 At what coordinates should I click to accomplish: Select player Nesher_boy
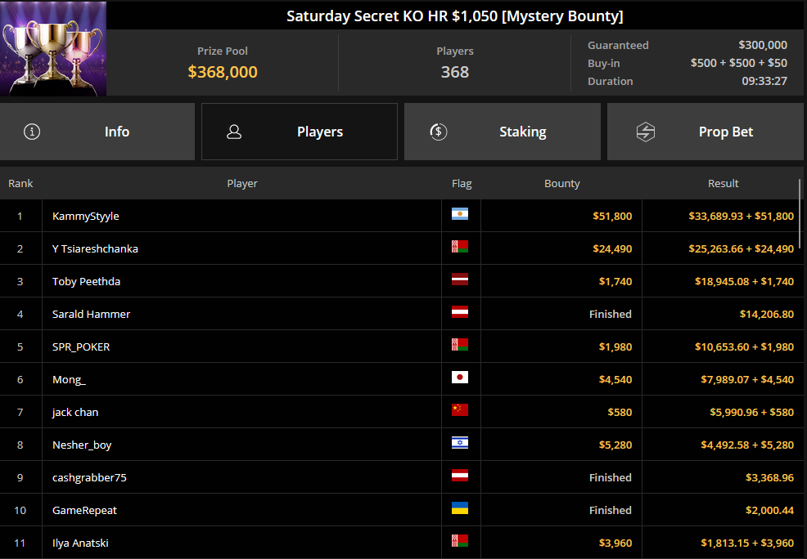point(82,445)
